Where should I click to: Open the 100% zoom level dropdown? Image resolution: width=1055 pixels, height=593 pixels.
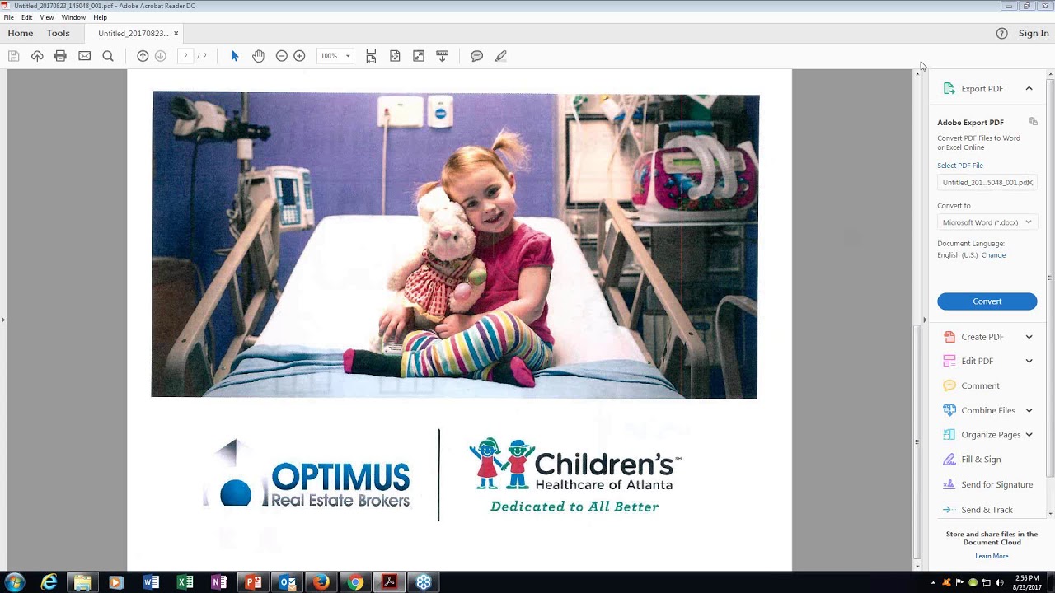coord(335,56)
